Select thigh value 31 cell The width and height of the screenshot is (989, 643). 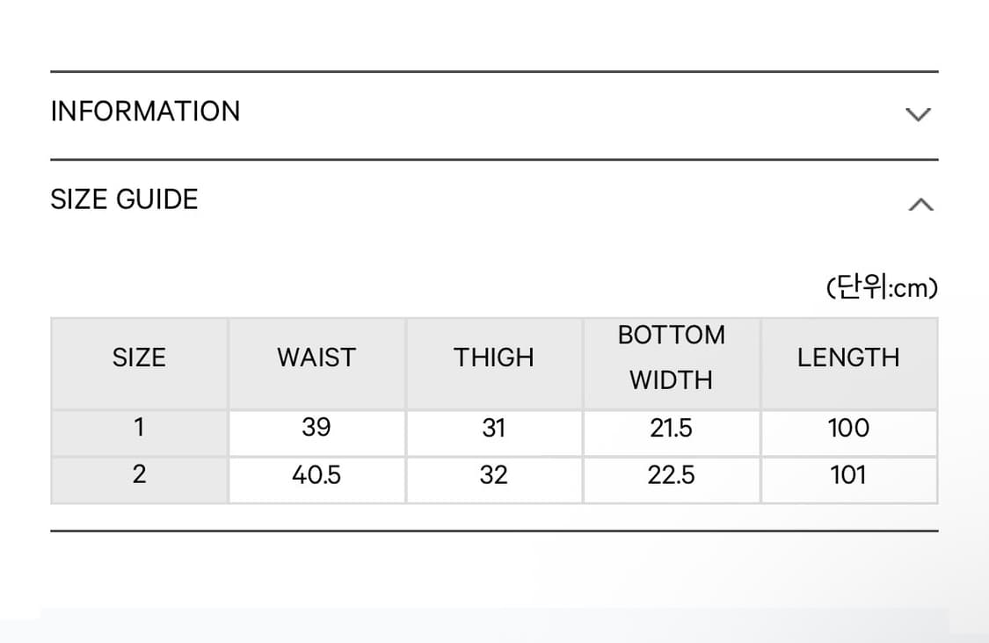coord(494,428)
